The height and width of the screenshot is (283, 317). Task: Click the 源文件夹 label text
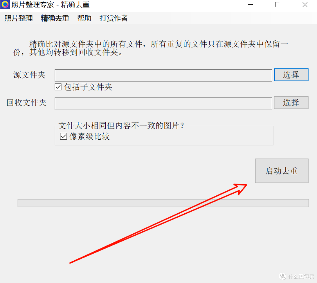click(x=29, y=75)
